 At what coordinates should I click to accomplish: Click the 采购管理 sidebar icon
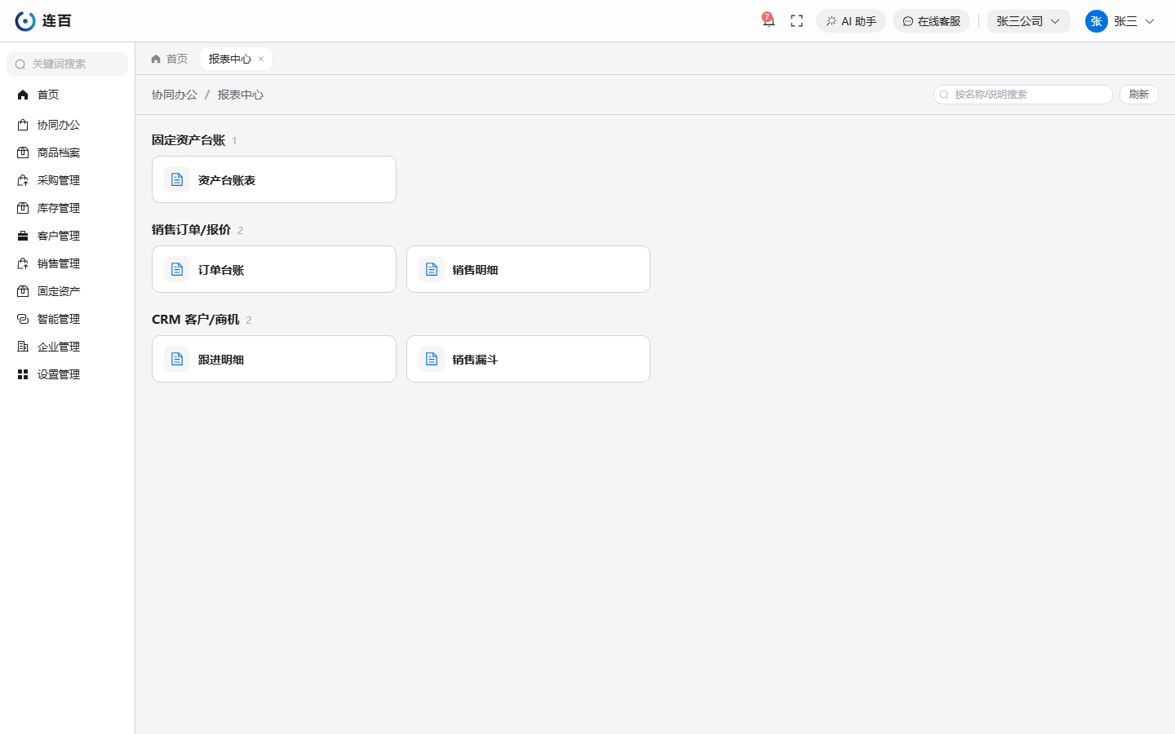tap(23, 180)
